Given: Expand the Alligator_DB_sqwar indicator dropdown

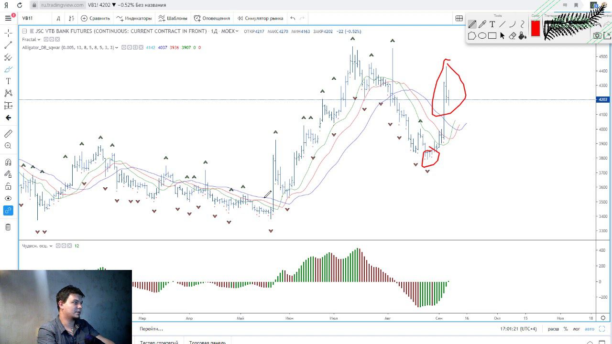Looking at the screenshot, I should coord(117,47).
